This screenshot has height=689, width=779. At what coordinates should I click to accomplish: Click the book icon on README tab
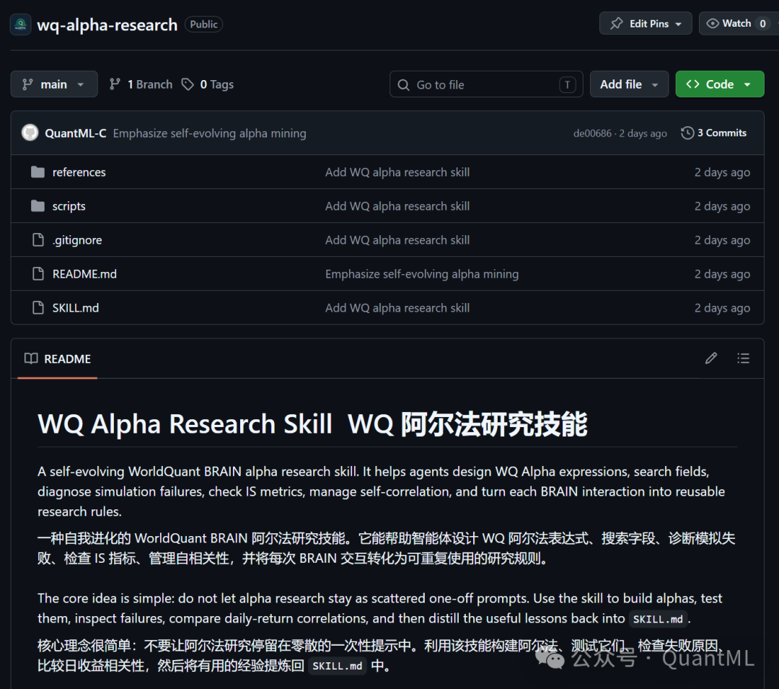pyautogui.click(x=31, y=359)
